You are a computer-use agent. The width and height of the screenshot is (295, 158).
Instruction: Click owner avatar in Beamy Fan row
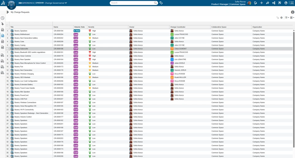[131, 66]
